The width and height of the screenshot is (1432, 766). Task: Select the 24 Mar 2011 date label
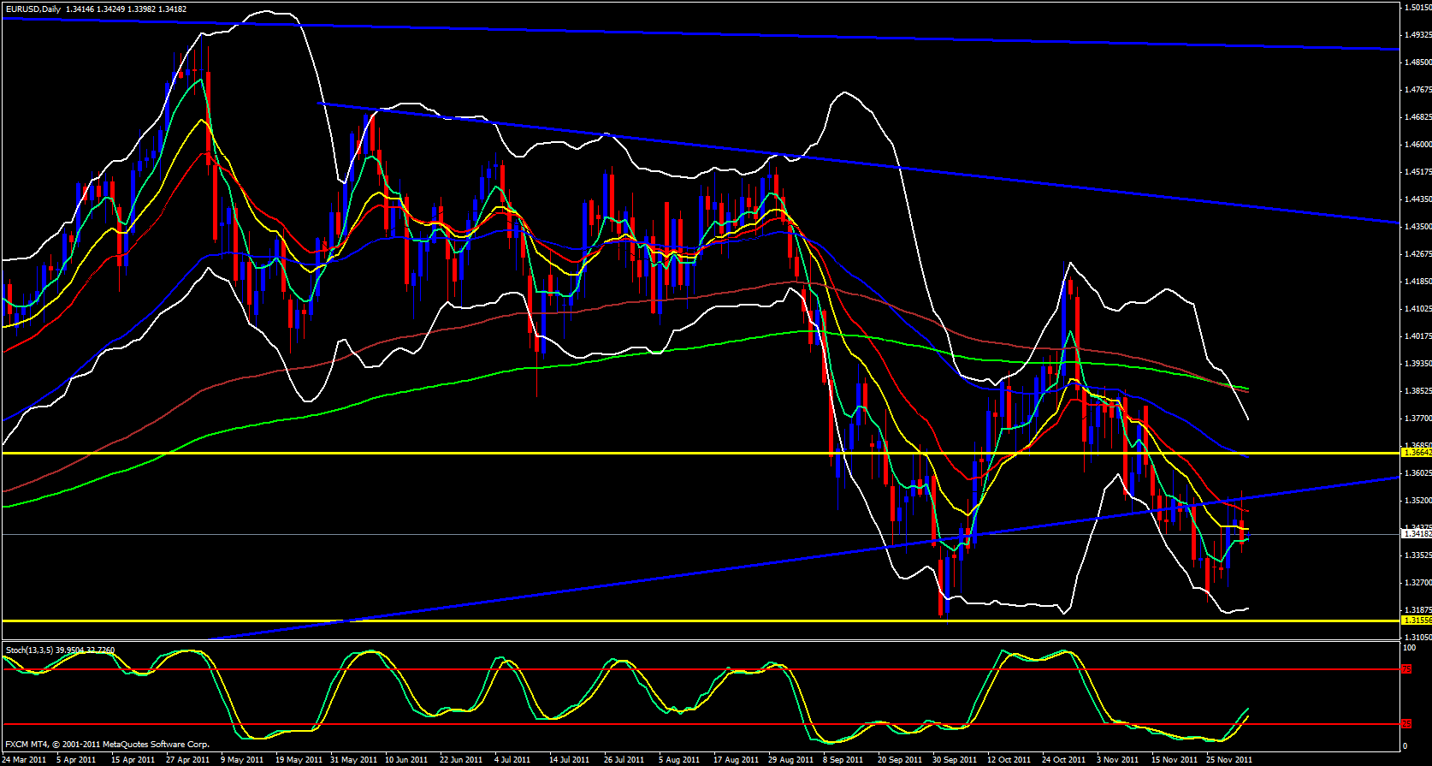pyautogui.click(x=26, y=759)
